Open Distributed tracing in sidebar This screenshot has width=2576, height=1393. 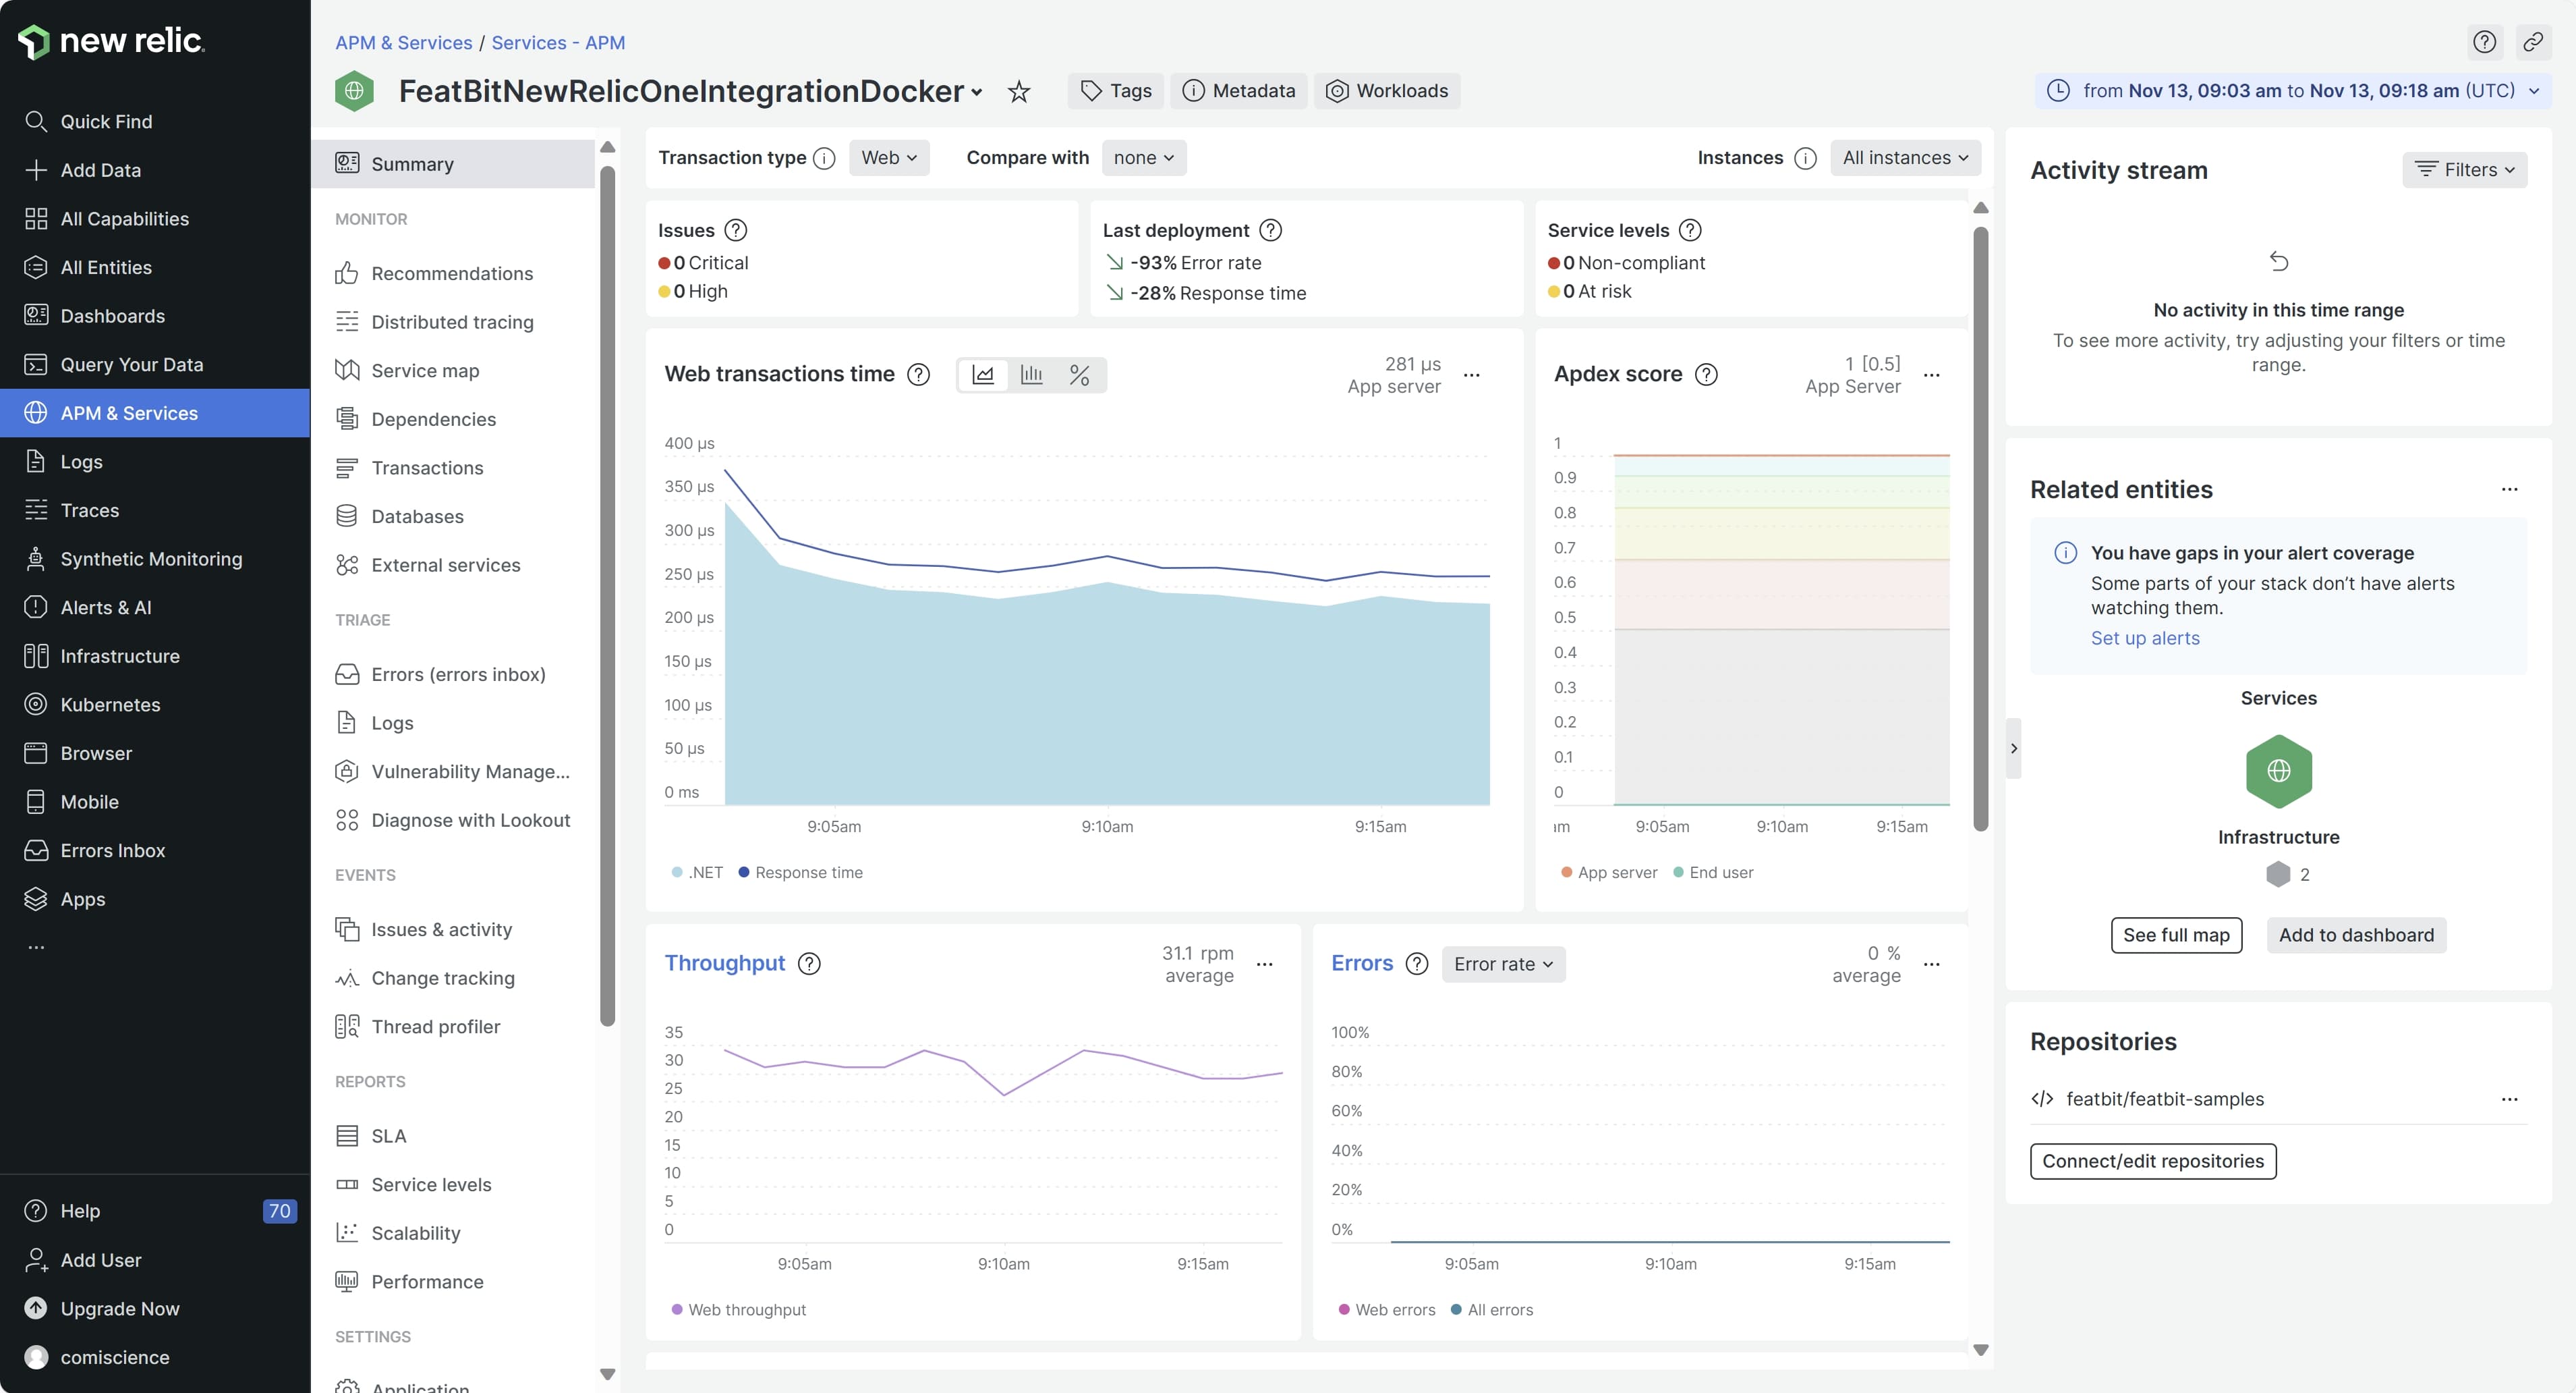coord(452,322)
